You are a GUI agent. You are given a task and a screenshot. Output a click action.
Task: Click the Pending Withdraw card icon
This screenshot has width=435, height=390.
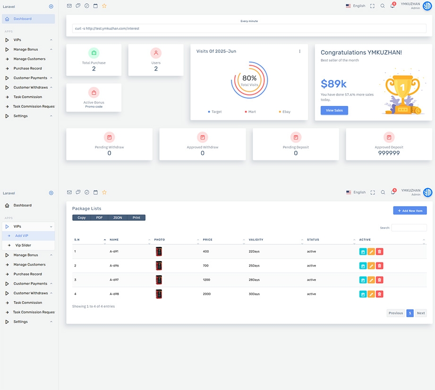coord(109,137)
